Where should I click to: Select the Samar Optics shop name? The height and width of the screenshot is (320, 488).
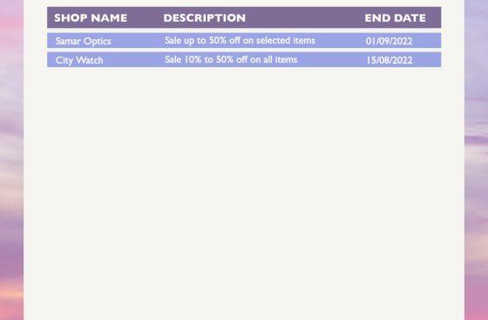(83, 41)
